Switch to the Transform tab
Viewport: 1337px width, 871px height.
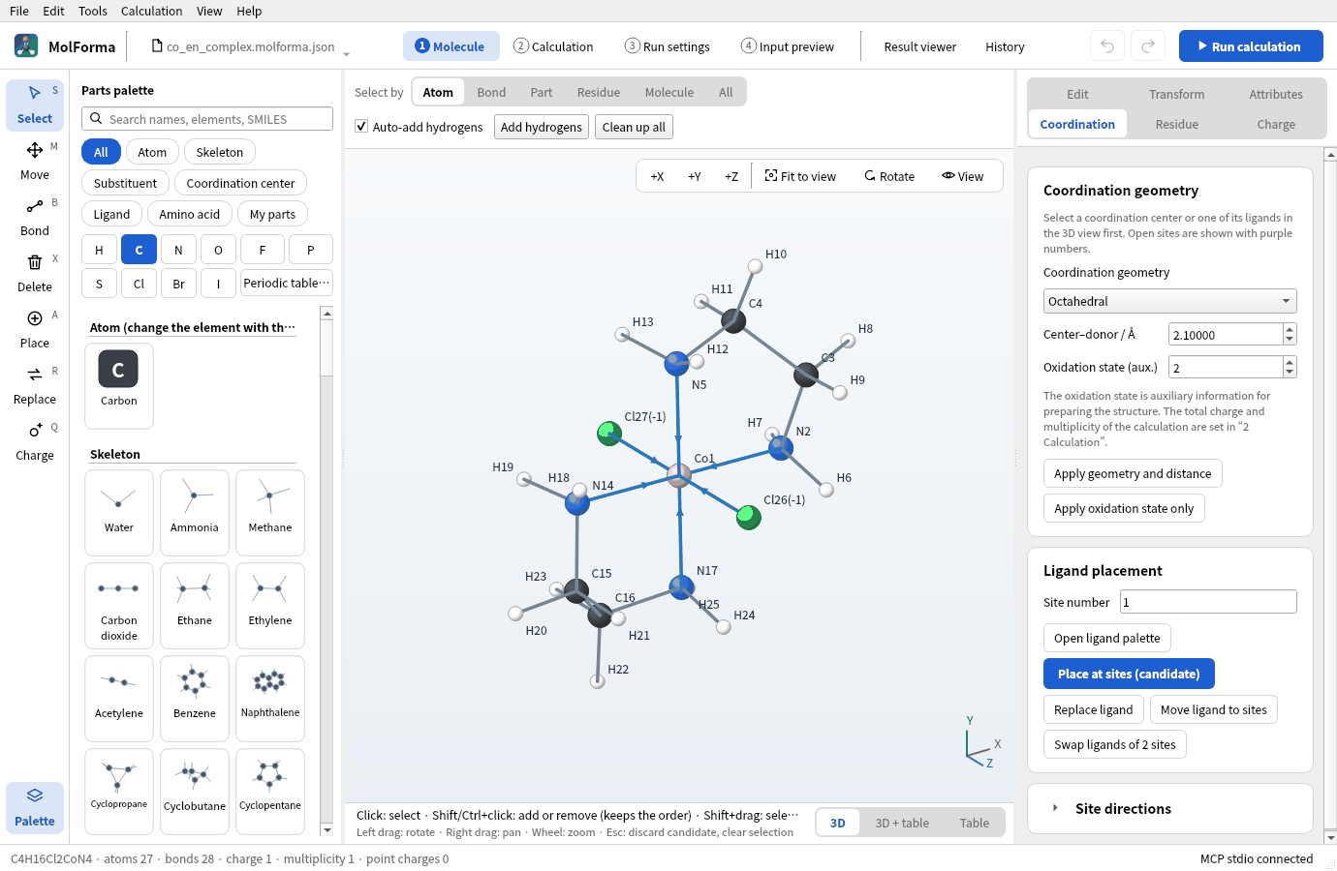click(x=1177, y=94)
